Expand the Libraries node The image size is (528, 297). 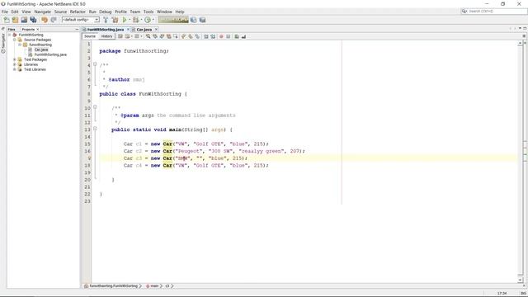[15, 64]
